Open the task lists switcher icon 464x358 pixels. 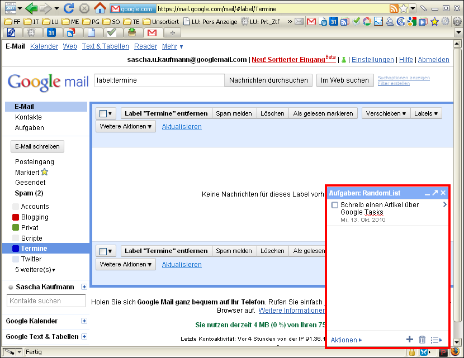point(437,340)
